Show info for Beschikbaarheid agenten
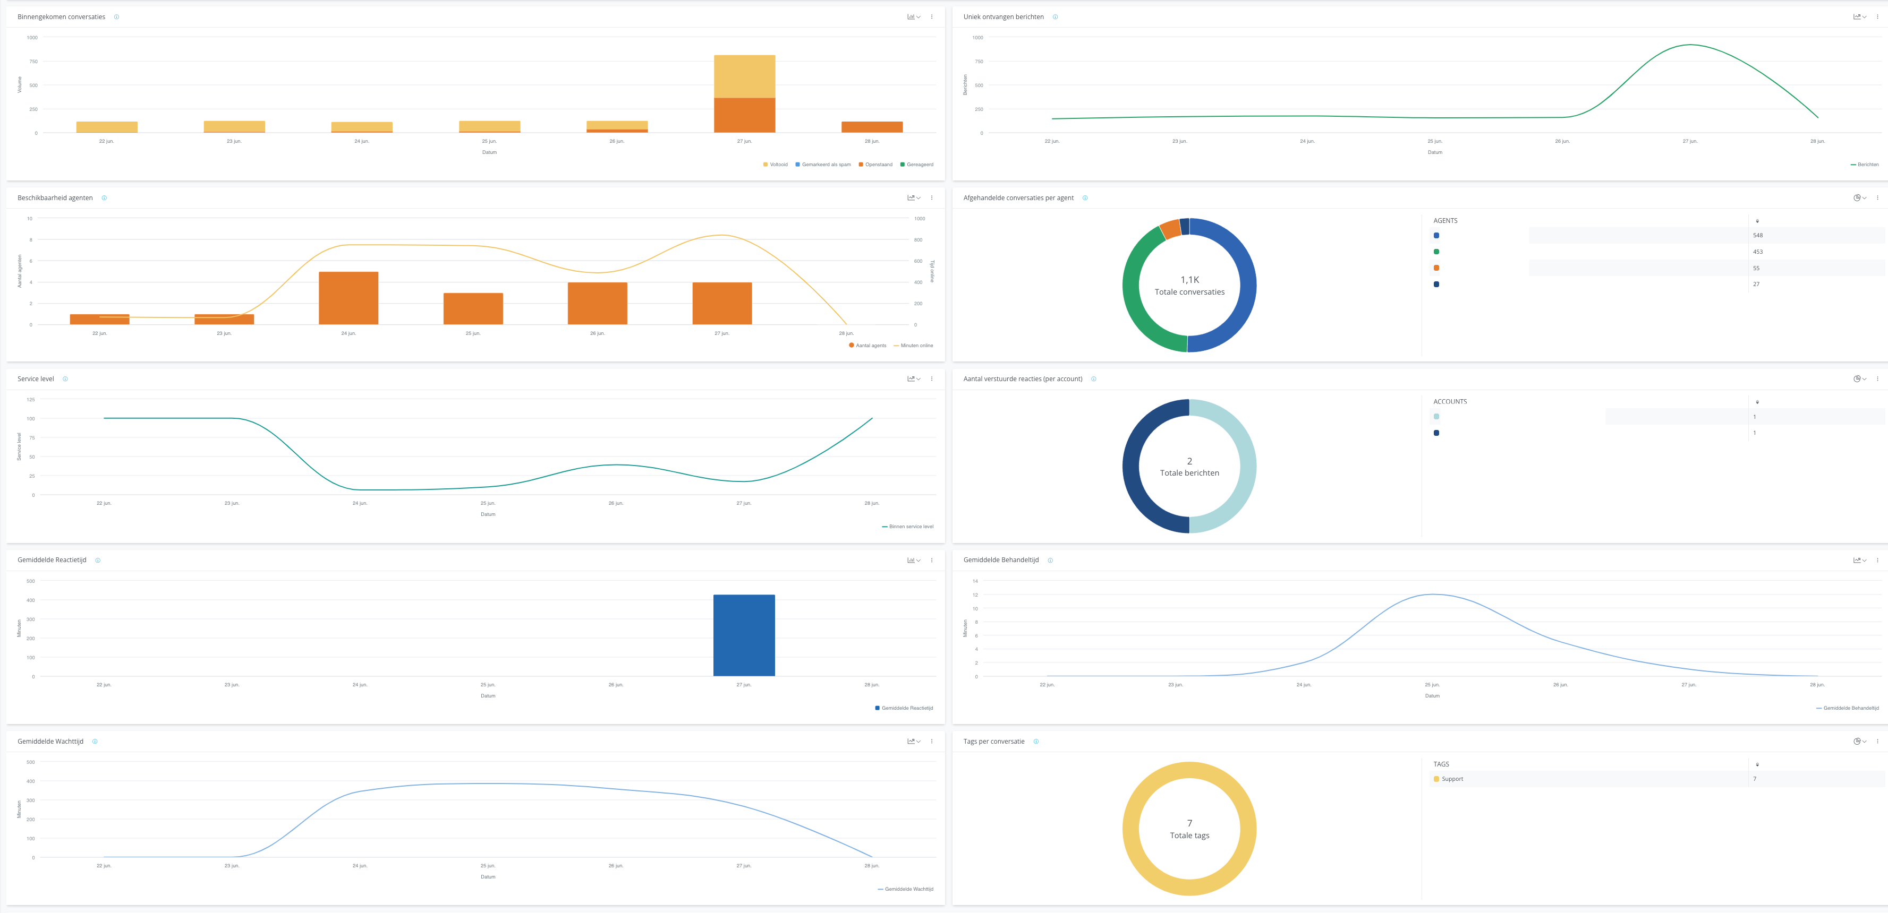Image resolution: width=1888 pixels, height=913 pixels. 104,197
